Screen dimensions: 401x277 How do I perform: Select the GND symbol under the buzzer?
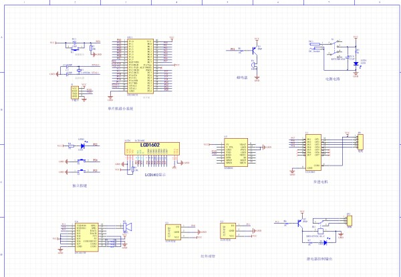point(257,78)
